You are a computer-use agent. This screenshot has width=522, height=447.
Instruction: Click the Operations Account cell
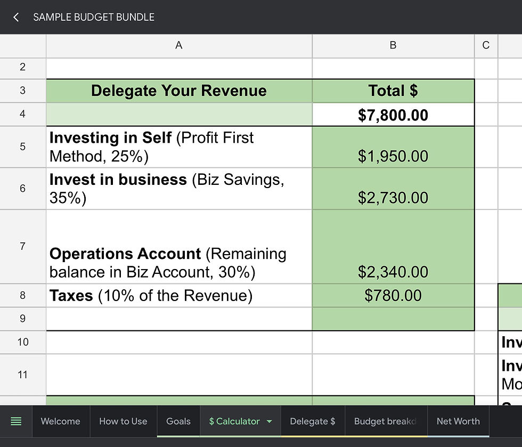(179, 247)
